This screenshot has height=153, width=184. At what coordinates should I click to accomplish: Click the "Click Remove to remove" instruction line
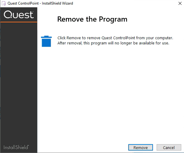point(115,38)
